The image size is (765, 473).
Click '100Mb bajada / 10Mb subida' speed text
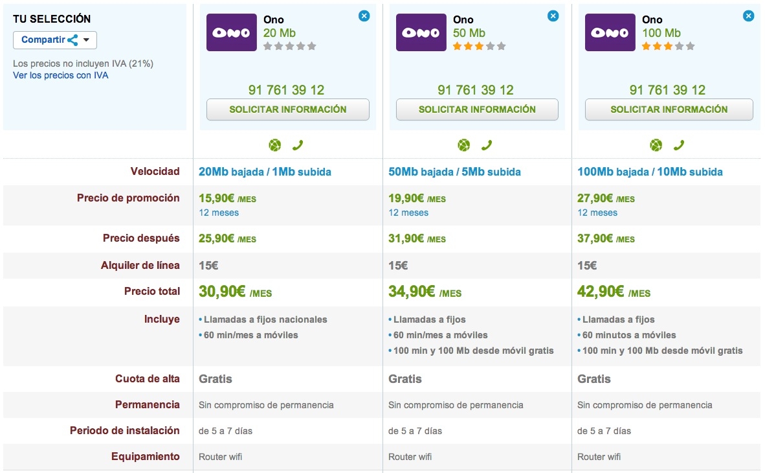(x=650, y=172)
